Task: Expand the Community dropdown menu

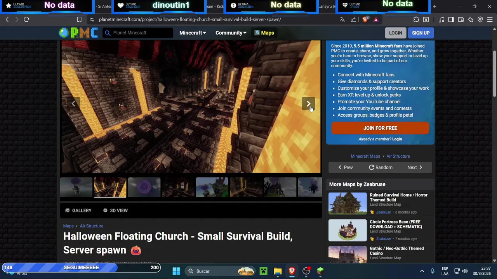Action: pos(231,33)
